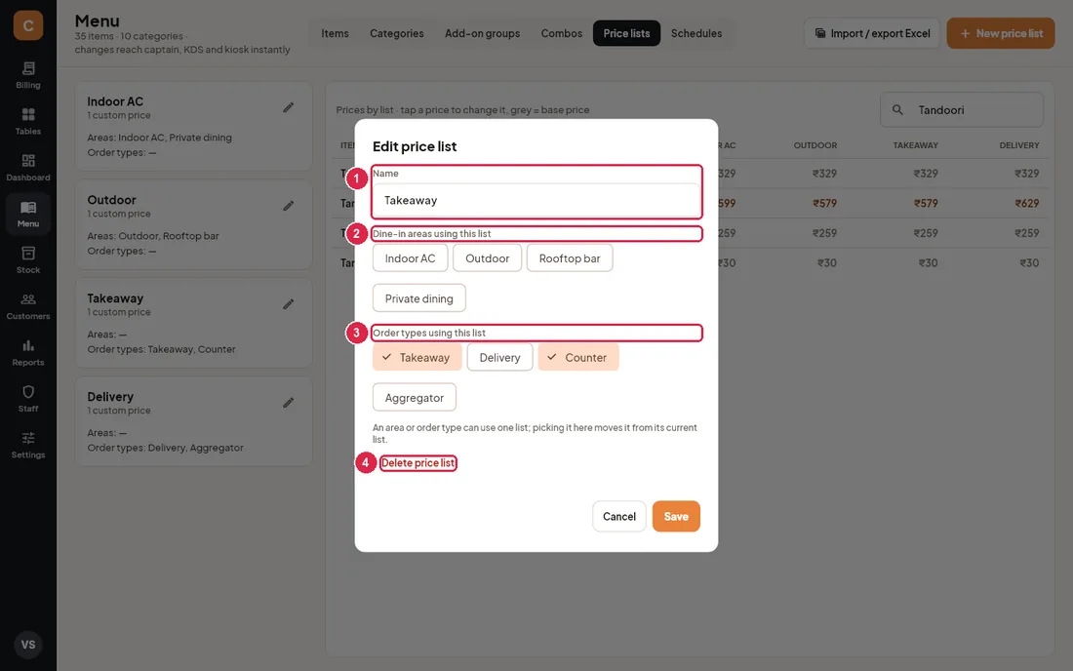Image resolution: width=1073 pixels, height=671 pixels.
Task: Click the Tandoori search box
Action: coord(962,109)
